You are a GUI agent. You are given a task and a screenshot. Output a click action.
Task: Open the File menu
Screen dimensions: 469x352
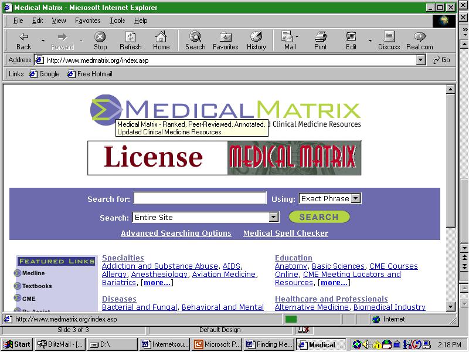point(18,21)
